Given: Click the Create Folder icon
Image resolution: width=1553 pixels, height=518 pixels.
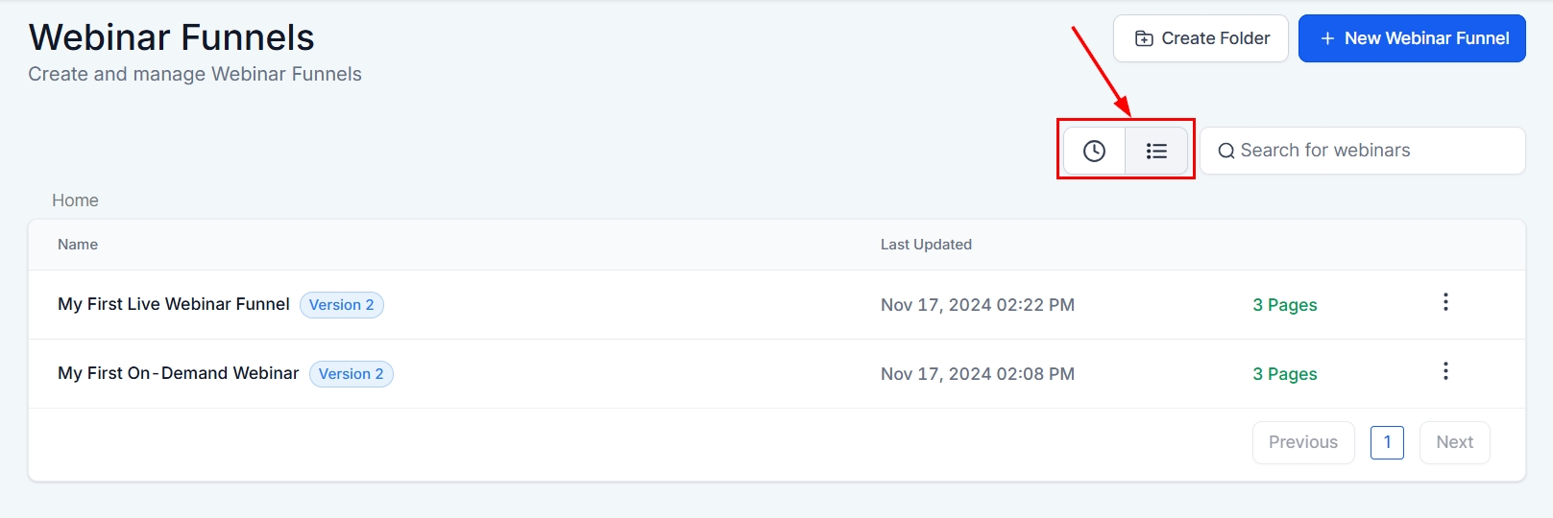Looking at the screenshot, I should point(1144,38).
